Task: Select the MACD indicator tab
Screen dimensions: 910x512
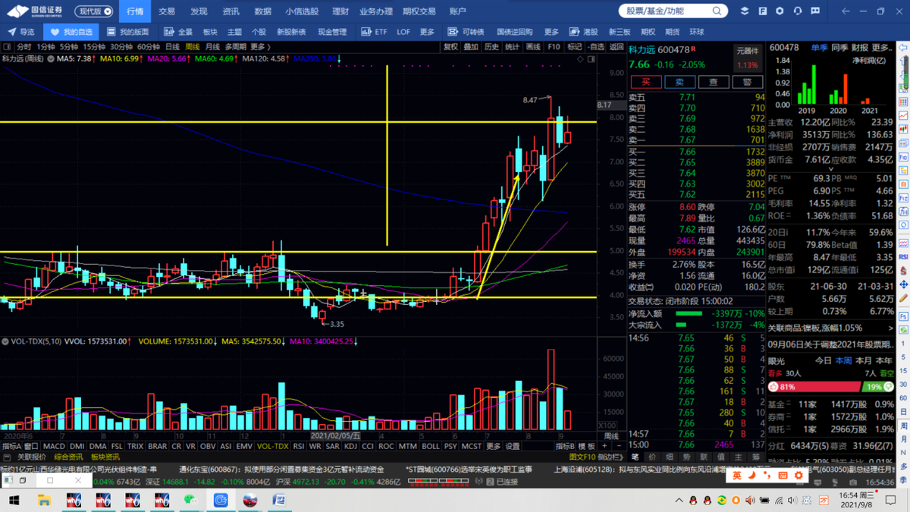Action: pyautogui.click(x=54, y=447)
